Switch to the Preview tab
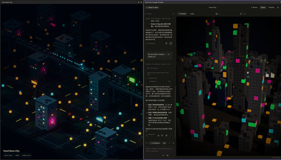281x160 pixels. (x=182, y=14)
